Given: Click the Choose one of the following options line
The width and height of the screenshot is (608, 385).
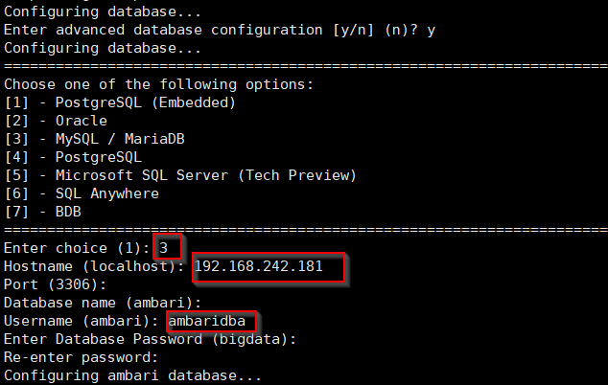Looking at the screenshot, I should [158, 84].
